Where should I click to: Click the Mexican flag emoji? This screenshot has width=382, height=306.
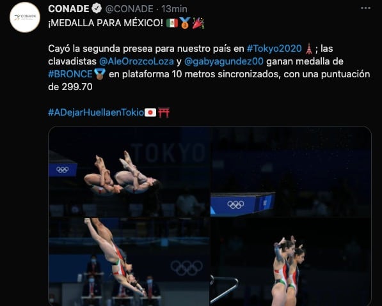tap(172, 23)
